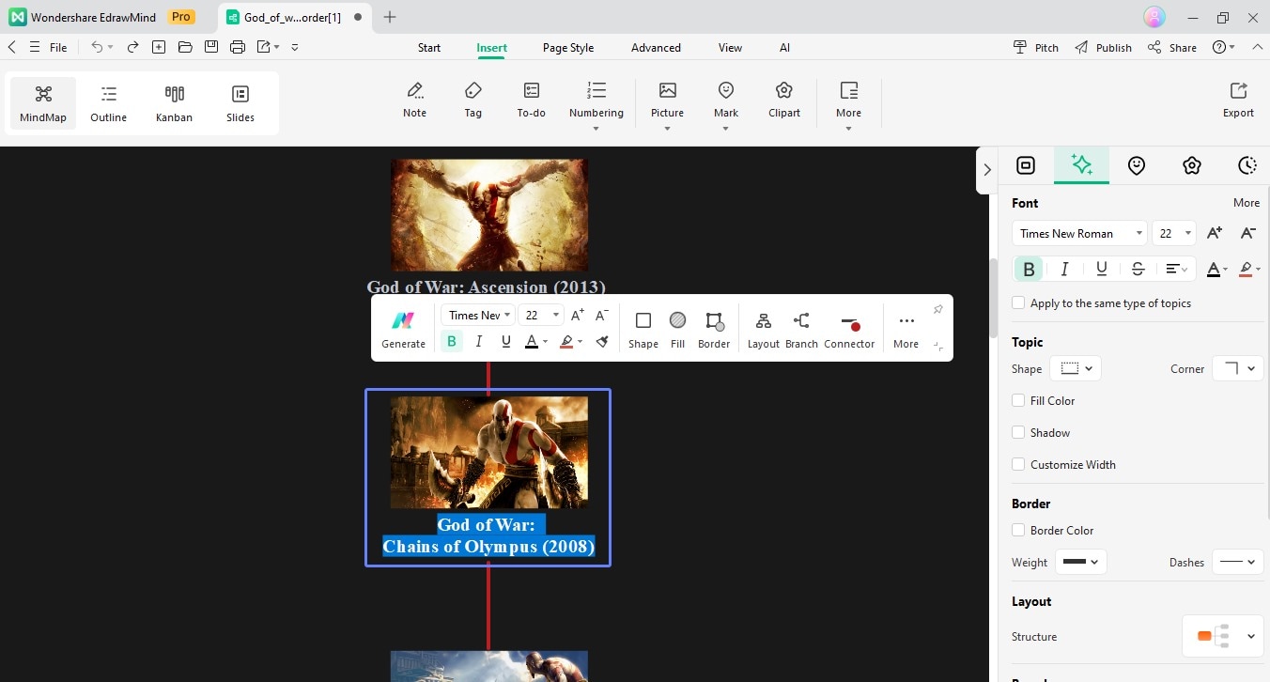
Task: Insert a Note from the ribbon
Action: 414,101
